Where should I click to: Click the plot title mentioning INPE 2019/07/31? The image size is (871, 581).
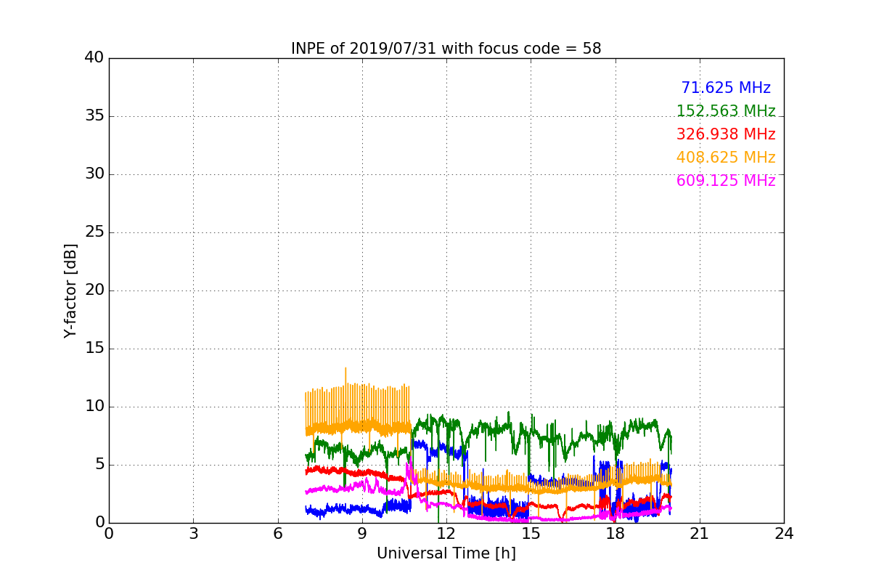(x=446, y=49)
